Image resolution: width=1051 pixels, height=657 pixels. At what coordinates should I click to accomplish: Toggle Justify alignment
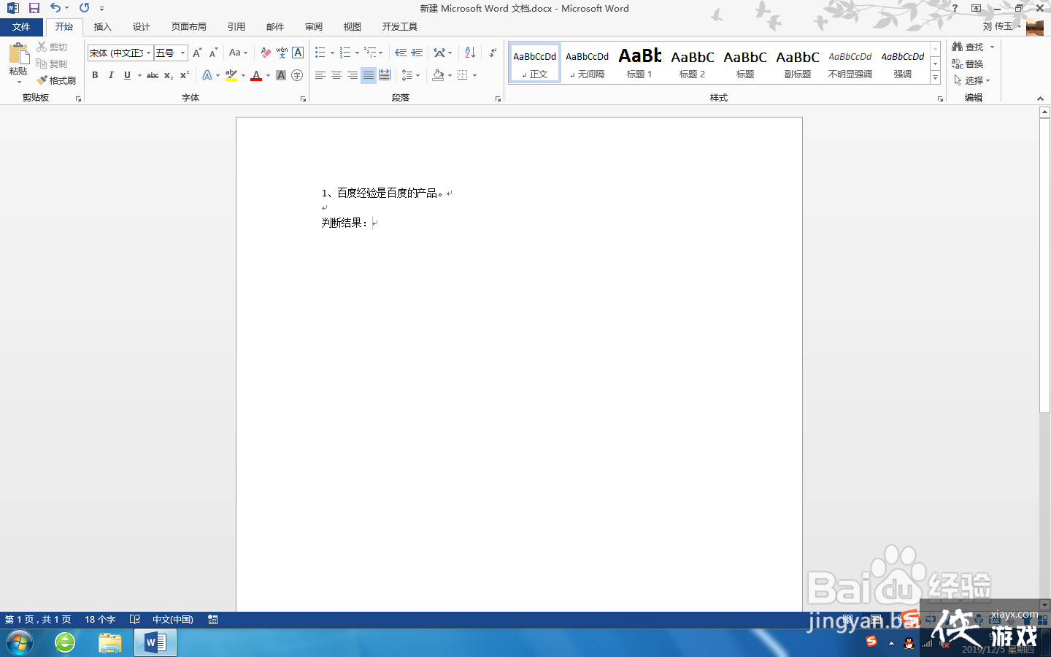369,75
